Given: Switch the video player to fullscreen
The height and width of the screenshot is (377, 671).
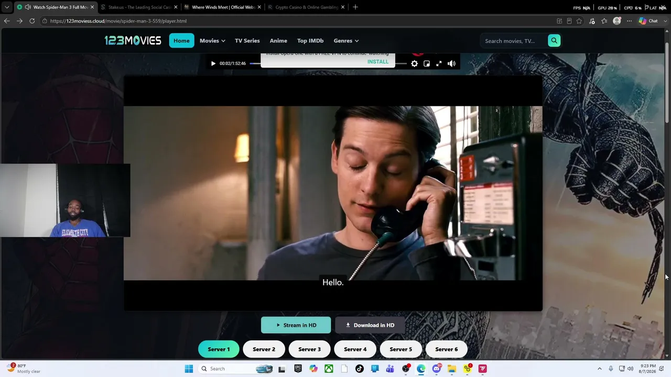Looking at the screenshot, I should click(439, 63).
